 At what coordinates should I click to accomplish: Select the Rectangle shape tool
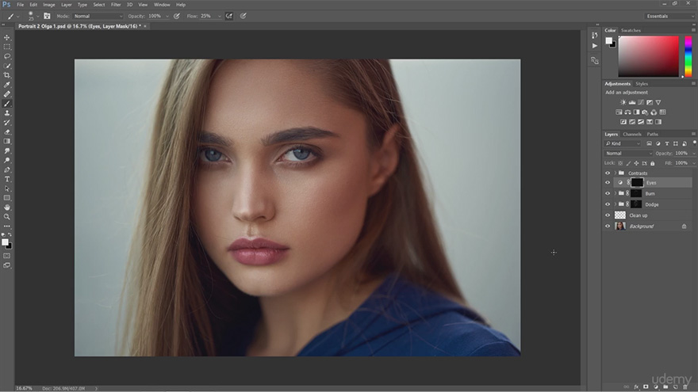tap(6, 198)
